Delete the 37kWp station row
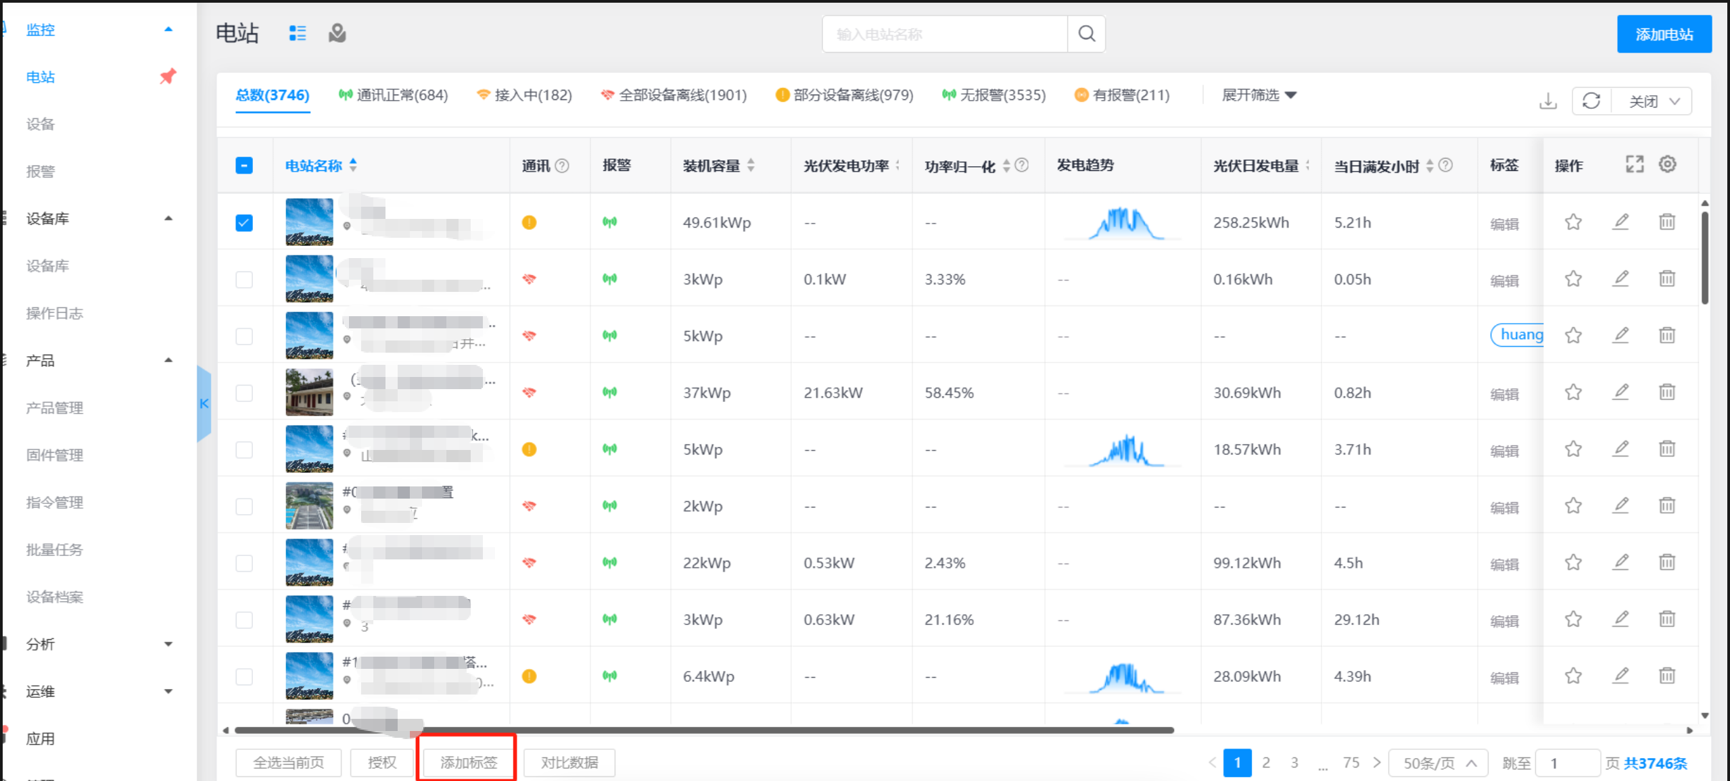Image resolution: width=1730 pixels, height=781 pixels. click(x=1666, y=392)
